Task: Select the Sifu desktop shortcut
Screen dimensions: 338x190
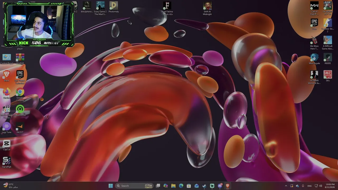Action: click(328, 76)
